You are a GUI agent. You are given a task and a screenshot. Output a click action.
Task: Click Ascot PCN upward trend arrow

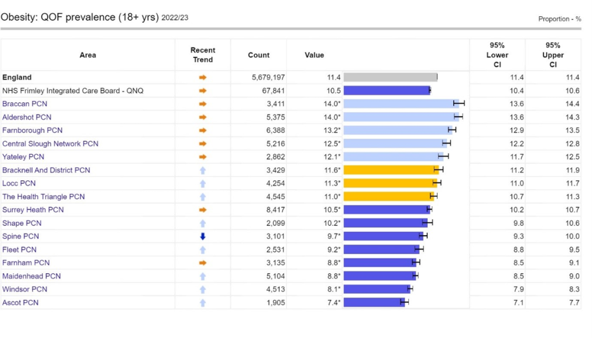pyautogui.click(x=203, y=303)
